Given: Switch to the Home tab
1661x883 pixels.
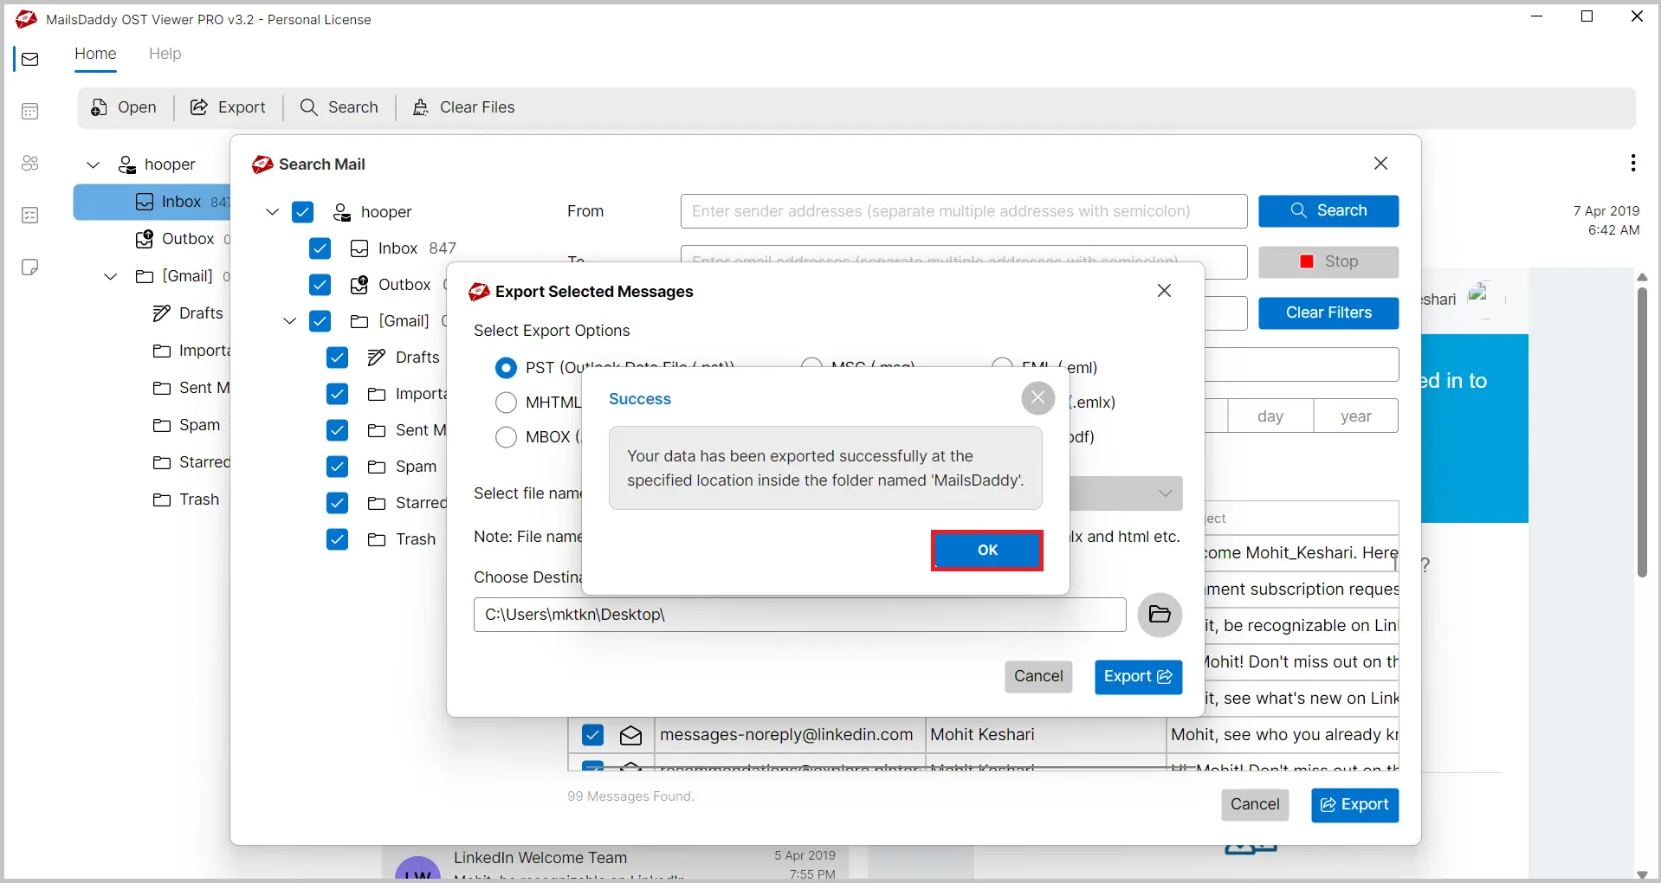Looking at the screenshot, I should pos(95,54).
